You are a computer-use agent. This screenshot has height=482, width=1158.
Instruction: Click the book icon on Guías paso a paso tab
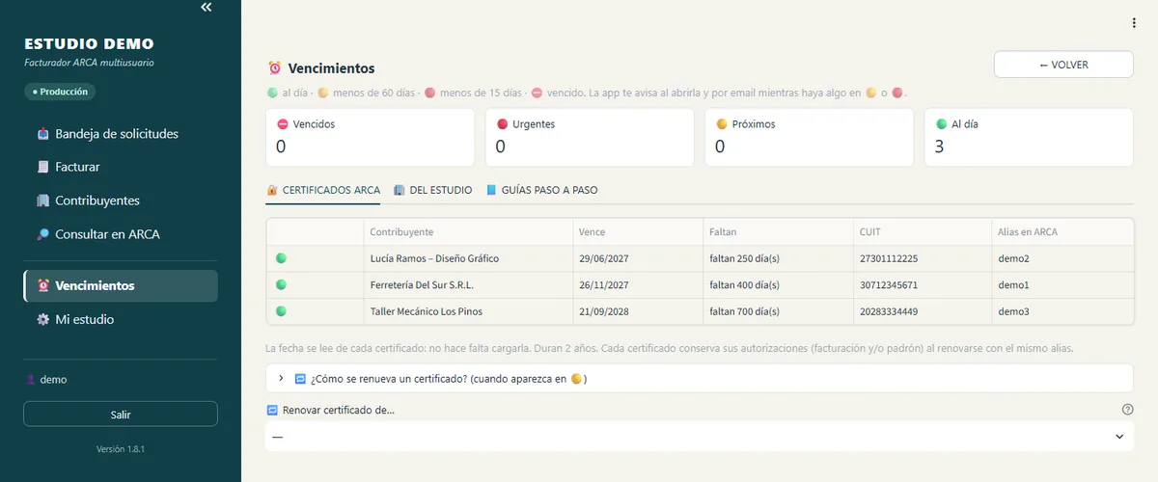click(491, 190)
